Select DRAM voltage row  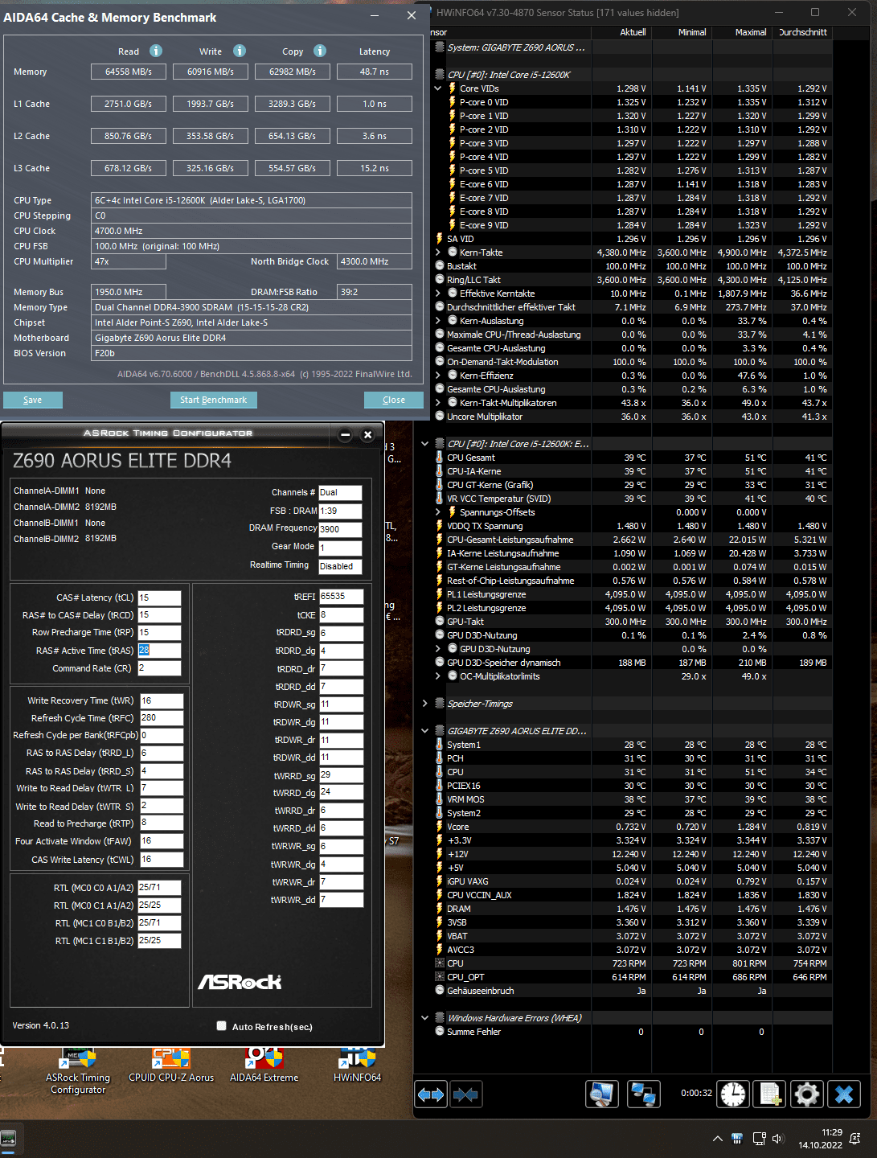point(633,909)
